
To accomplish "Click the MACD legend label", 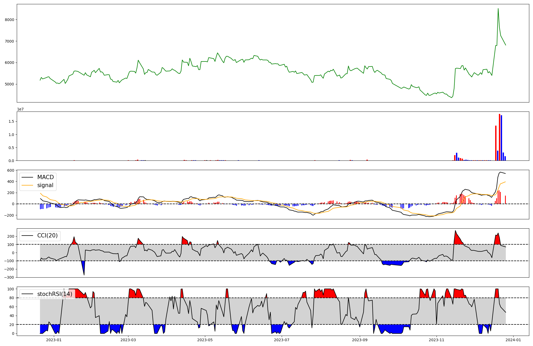I will [x=45, y=177].
